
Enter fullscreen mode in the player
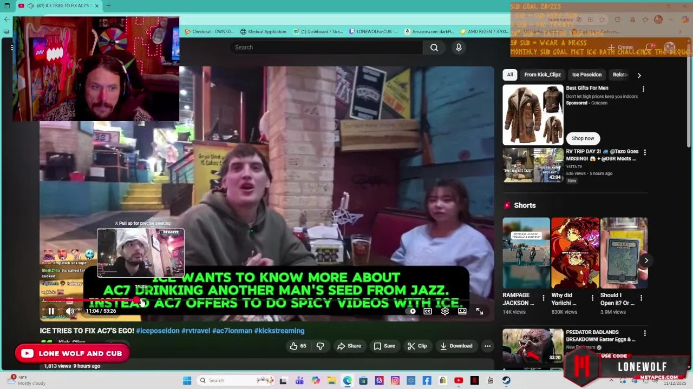480,311
